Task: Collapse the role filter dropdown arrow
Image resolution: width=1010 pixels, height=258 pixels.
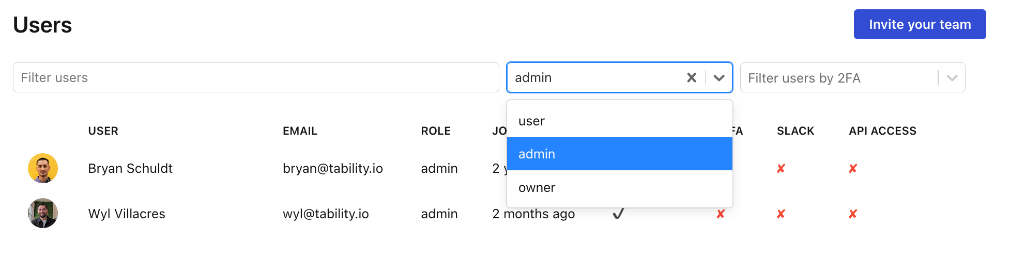Action: click(719, 77)
